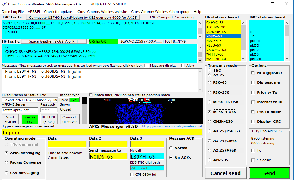Enable HF digipeater option
Screen dimensions: 294x180
click(253, 73)
